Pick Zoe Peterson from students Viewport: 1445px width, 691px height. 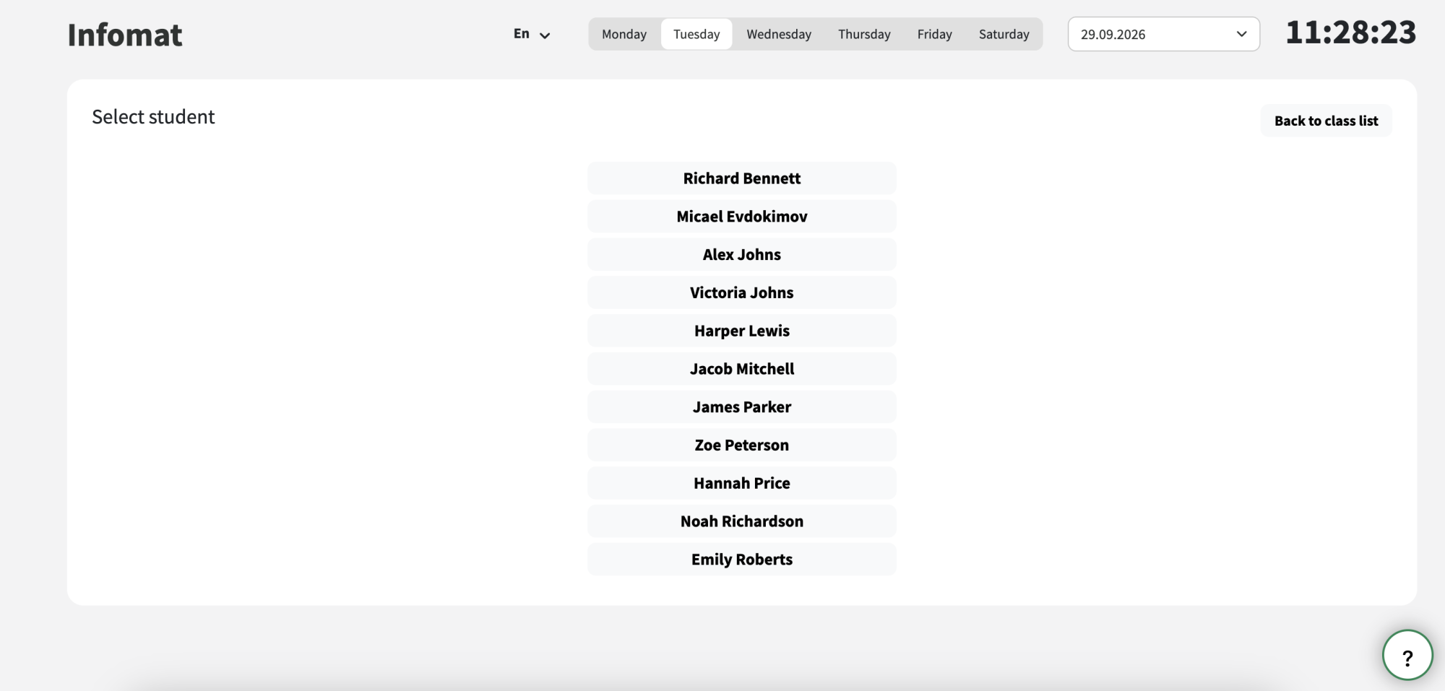[x=742, y=446]
